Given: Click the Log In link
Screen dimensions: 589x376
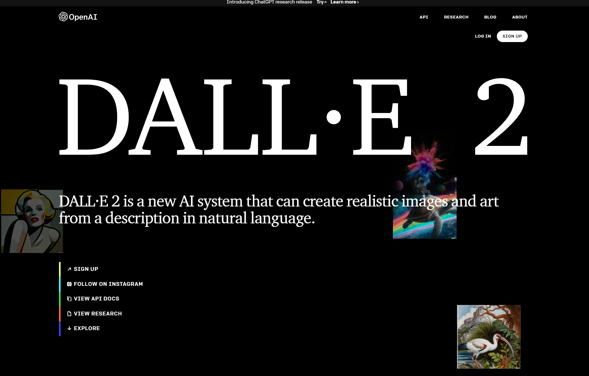Looking at the screenshot, I should click(x=483, y=36).
